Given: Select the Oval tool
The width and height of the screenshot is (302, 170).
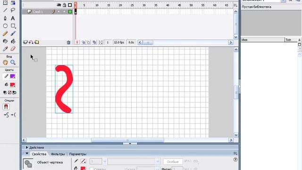Looking at the screenshot, I should pos(5,26).
